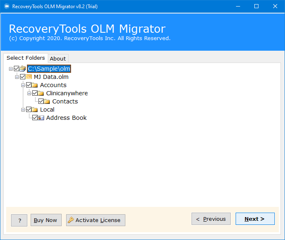Click the Address Book contact card icon
Viewport: 285px width, 240px height.
41,118
